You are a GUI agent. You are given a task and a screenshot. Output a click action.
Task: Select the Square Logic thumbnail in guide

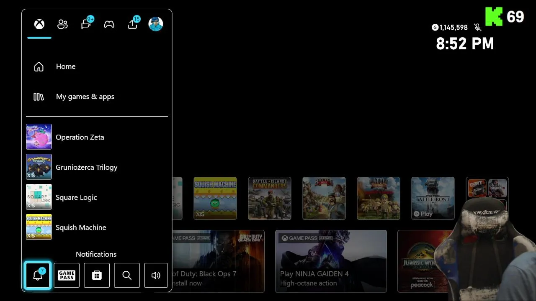point(39,197)
